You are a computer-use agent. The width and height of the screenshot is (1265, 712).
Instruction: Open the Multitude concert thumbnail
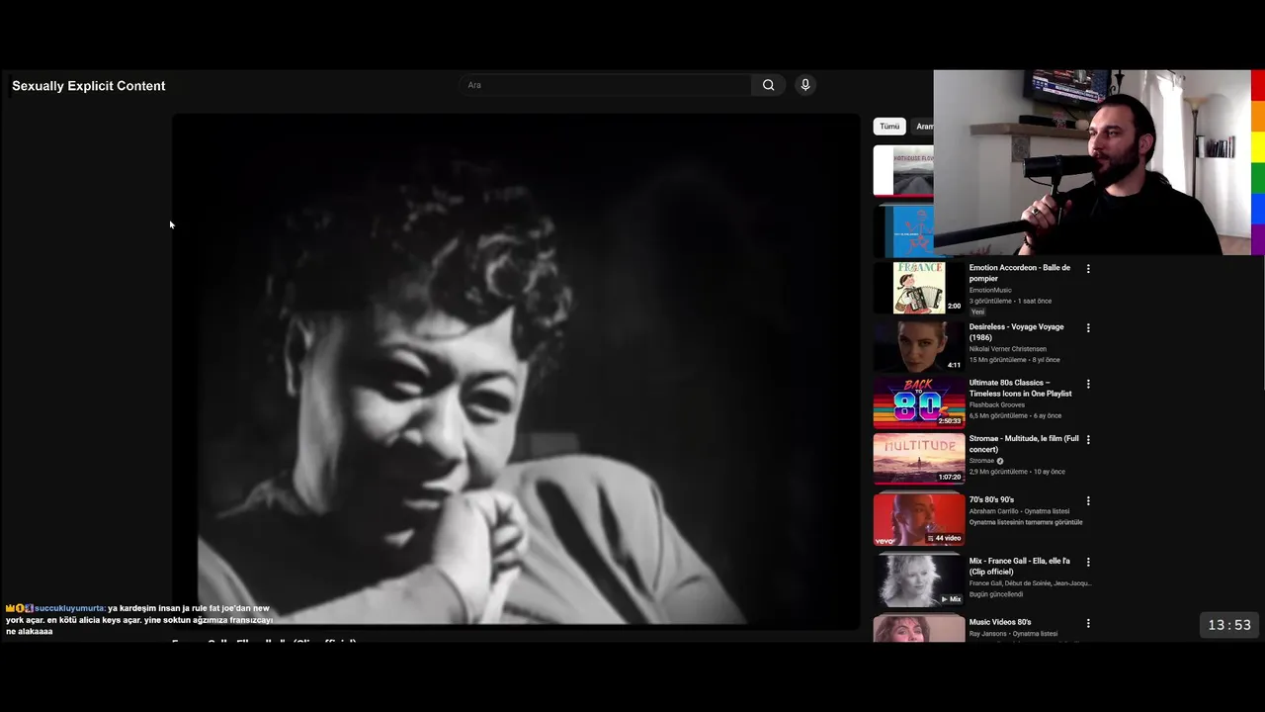919,458
